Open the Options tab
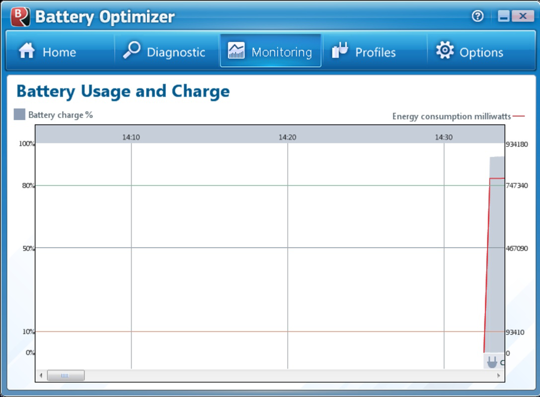540x397 pixels. point(480,51)
